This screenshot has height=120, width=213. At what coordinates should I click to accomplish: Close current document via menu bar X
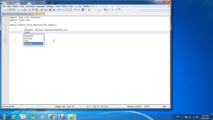169,6
